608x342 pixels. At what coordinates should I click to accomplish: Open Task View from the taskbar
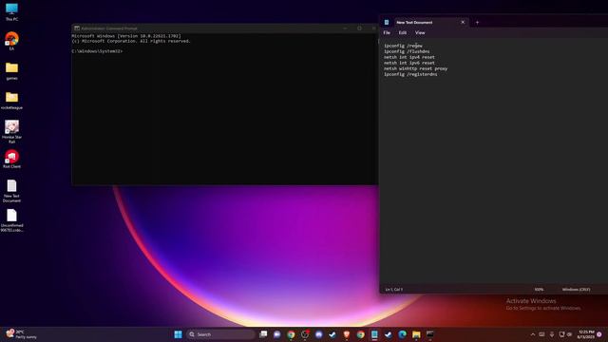pos(263,334)
